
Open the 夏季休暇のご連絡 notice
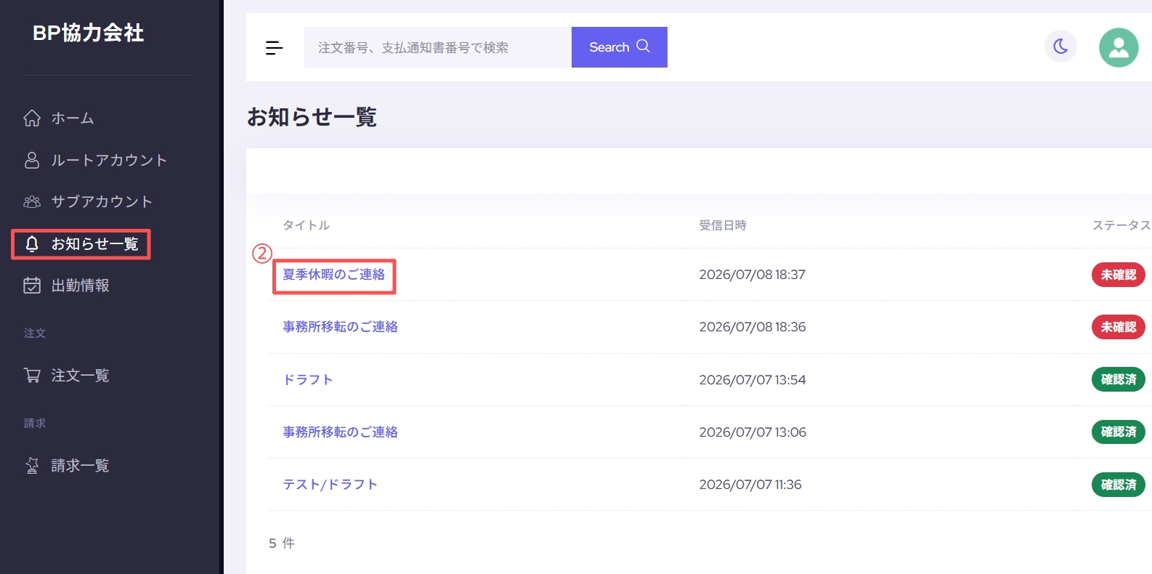(x=334, y=275)
